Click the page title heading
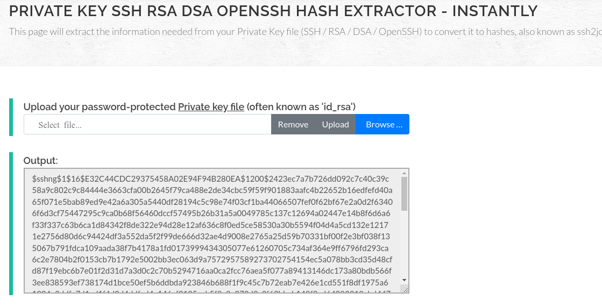 click(x=273, y=11)
